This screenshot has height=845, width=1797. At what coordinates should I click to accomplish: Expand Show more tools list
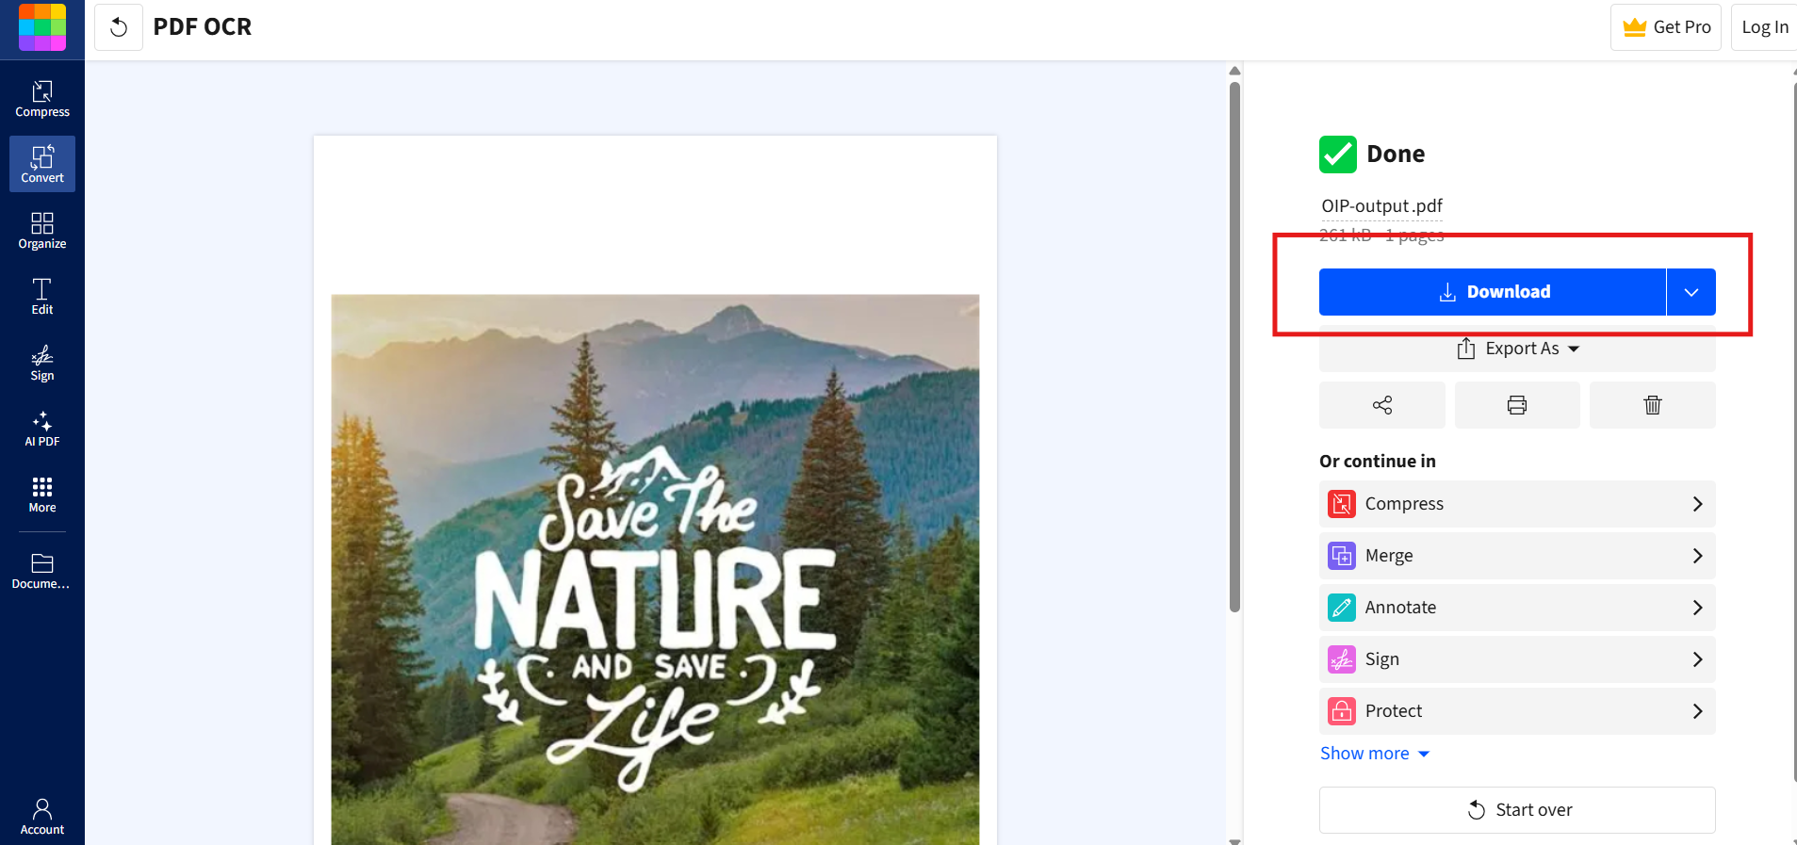point(1375,753)
